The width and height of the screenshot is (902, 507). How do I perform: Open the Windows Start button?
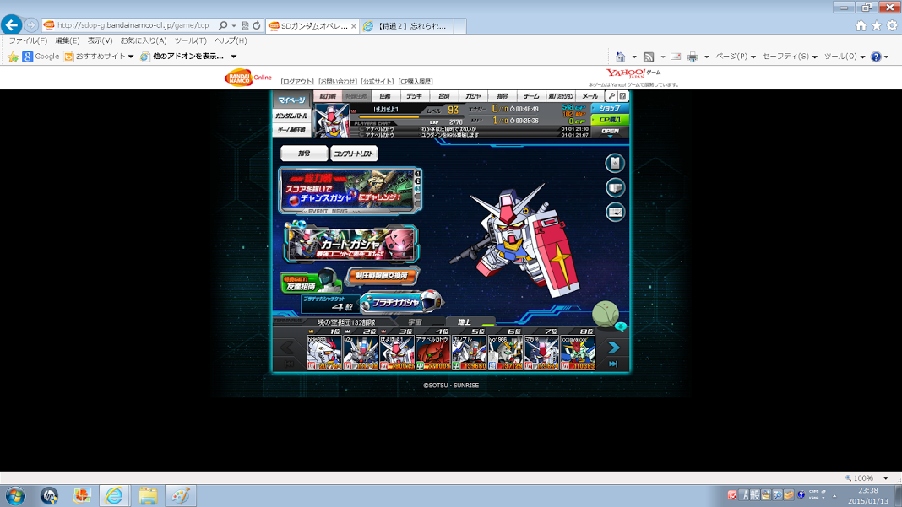(x=15, y=495)
